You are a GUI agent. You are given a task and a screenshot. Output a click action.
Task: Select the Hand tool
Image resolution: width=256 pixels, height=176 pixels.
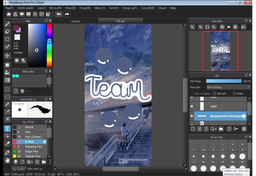tap(7, 160)
